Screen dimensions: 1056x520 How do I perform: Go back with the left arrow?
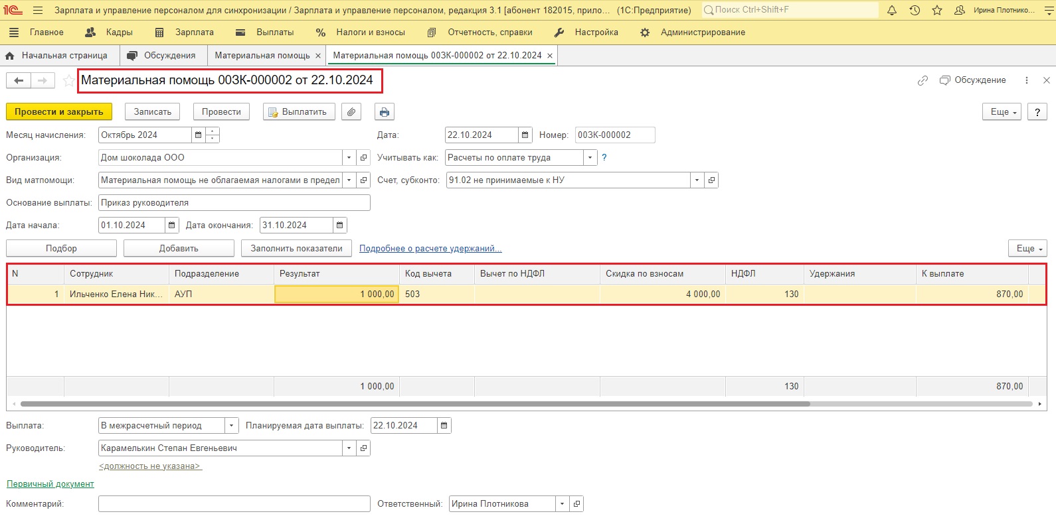click(x=19, y=80)
